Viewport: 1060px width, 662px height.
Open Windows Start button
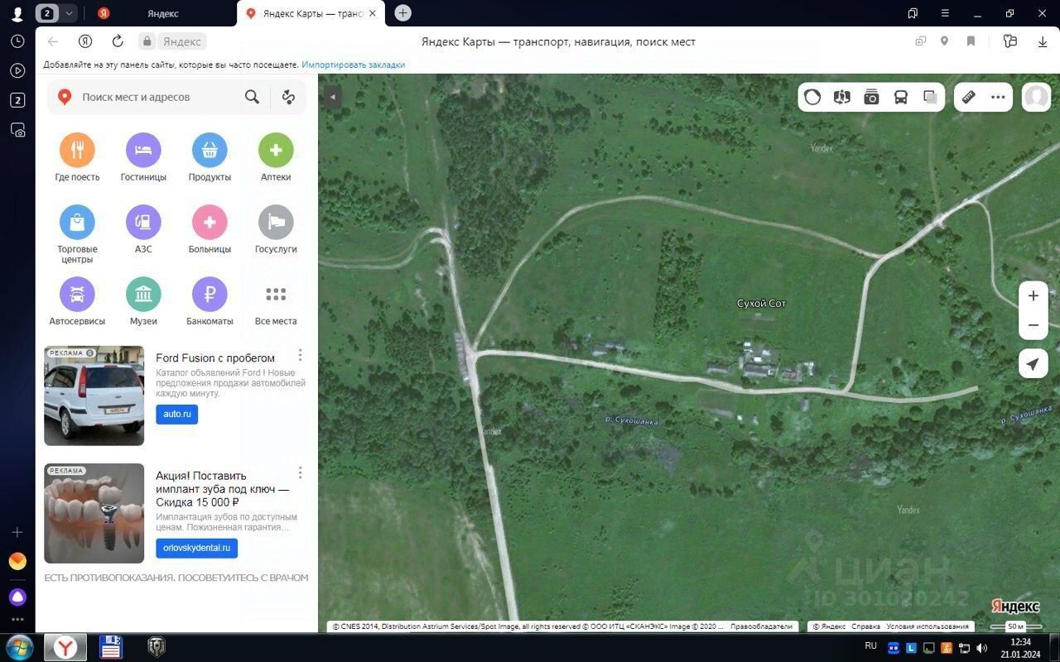[19, 647]
